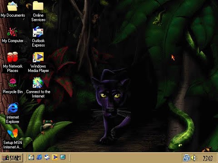Viewport: 218px width, 163px height.
Task: Click the Quick Launch toolbar grip handle
Action: click(x=25, y=158)
